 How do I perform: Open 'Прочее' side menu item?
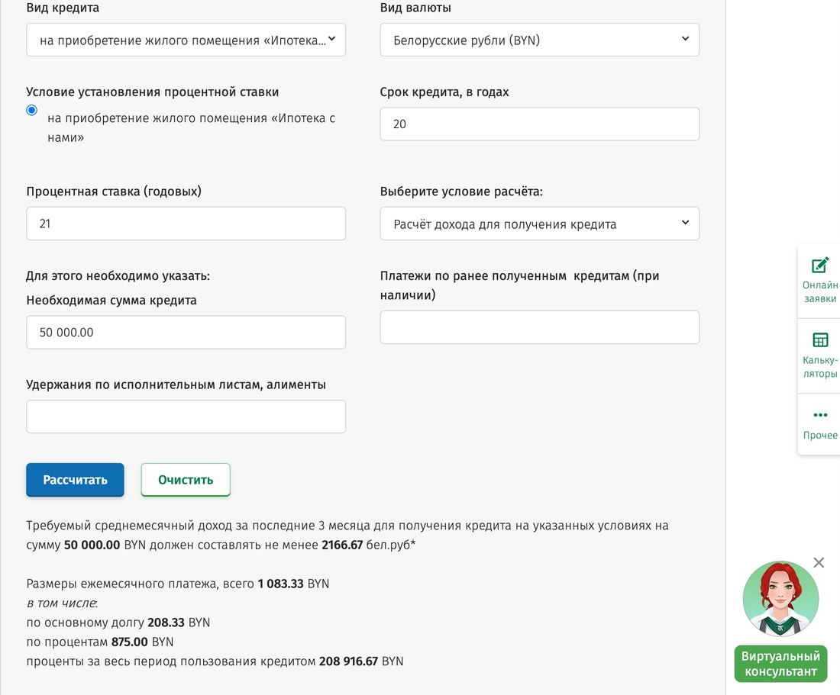820,435
